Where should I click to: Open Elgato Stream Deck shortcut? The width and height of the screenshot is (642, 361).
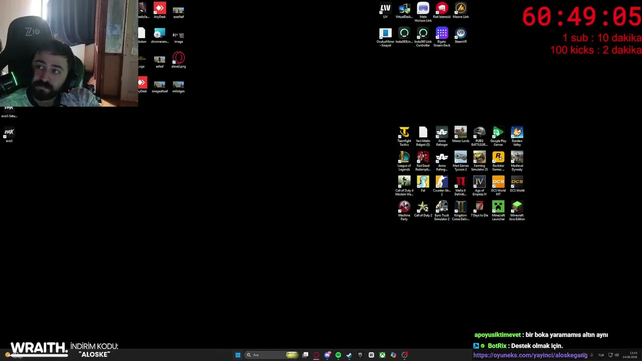(442, 37)
